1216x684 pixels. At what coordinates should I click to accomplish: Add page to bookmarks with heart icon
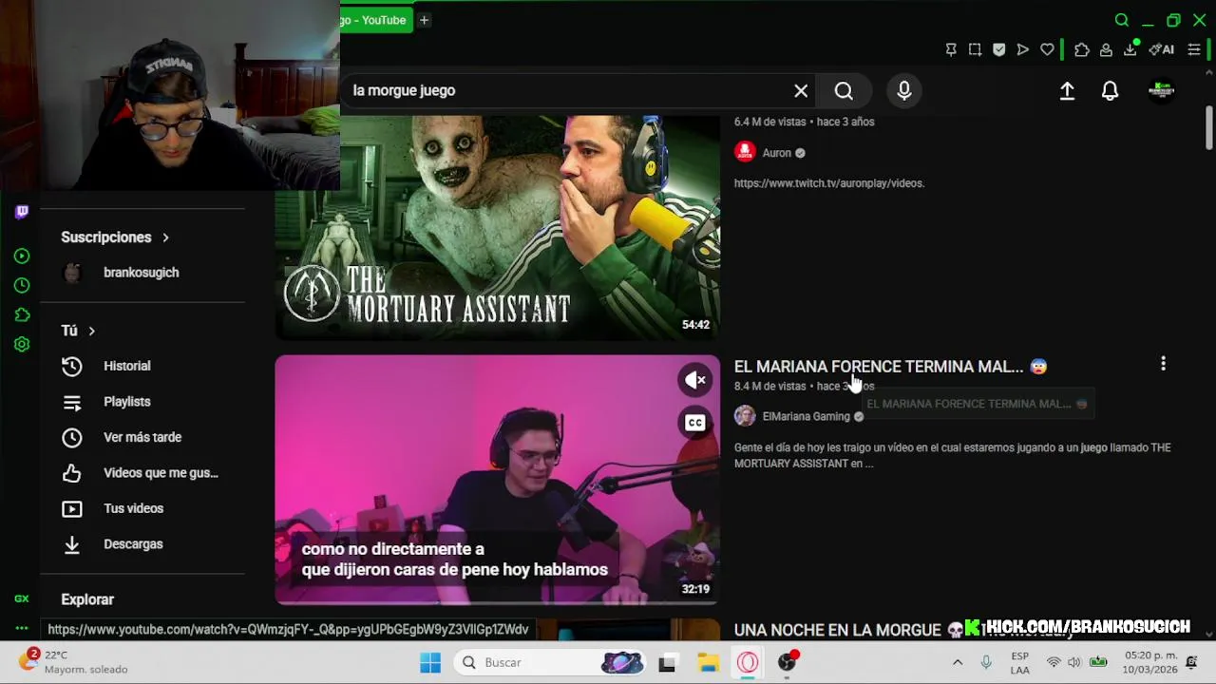tap(1047, 49)
